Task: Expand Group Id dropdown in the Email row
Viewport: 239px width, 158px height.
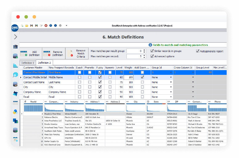Action: [x=171, y=97]
